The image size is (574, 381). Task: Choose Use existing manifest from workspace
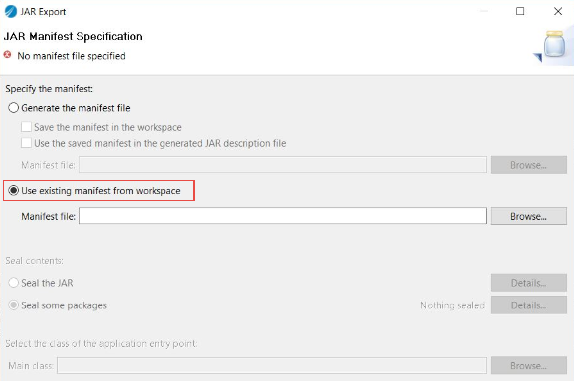point(14,191)
